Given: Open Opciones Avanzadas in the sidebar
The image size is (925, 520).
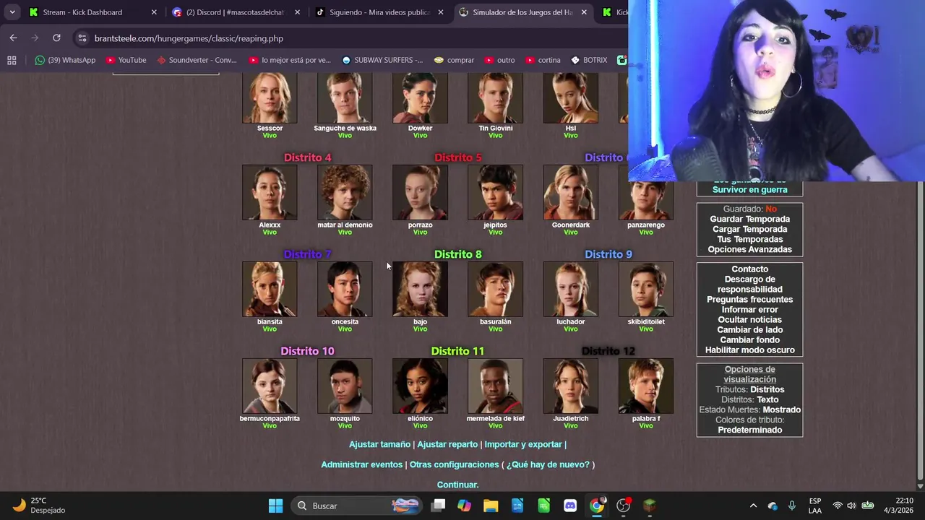Looking at the screenshot, I should pyautogui.click(x=749, y=249).
